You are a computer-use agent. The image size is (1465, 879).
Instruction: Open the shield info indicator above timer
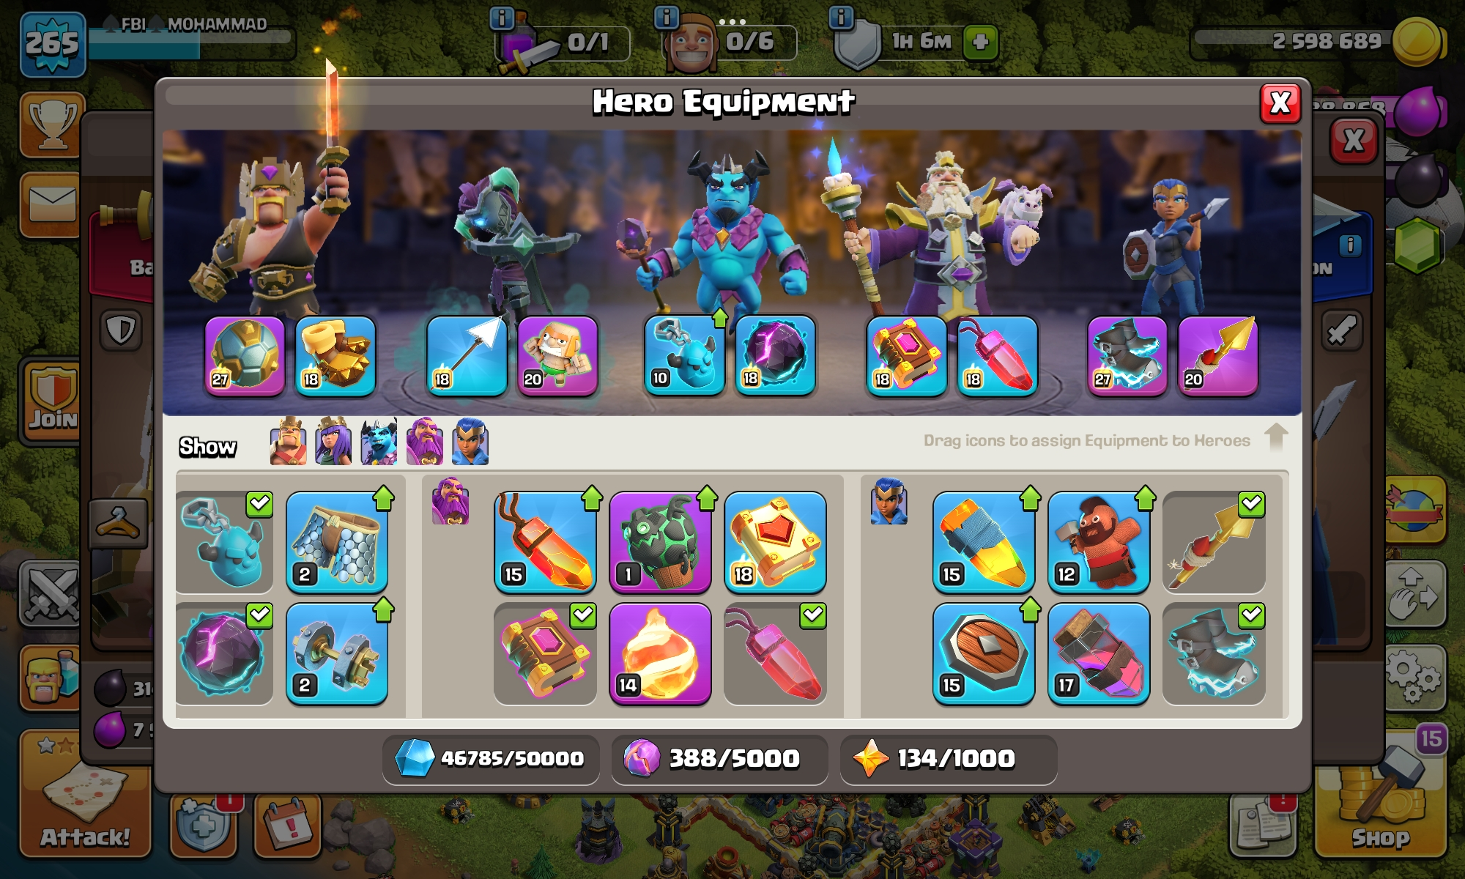coord(841,17)
